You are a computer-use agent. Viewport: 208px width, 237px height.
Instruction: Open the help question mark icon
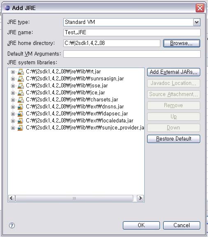[x=12, y=225]
